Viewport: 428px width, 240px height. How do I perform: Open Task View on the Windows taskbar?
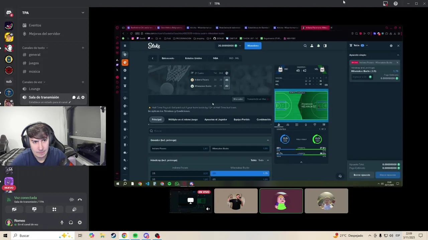coord(80,236)
